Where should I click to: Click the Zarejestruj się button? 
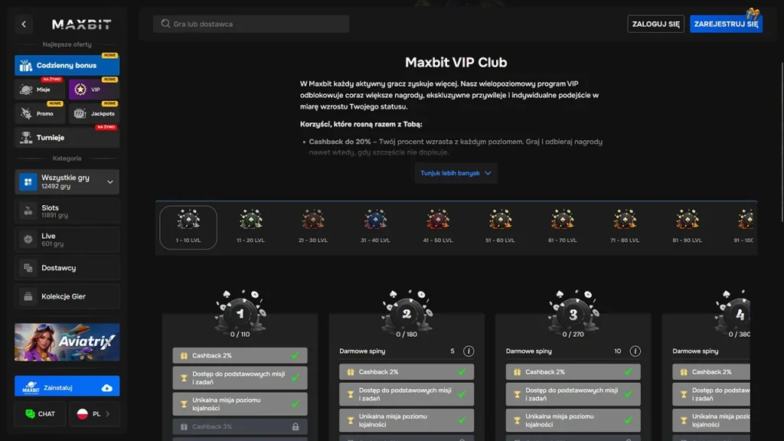(x=726, y=23)
